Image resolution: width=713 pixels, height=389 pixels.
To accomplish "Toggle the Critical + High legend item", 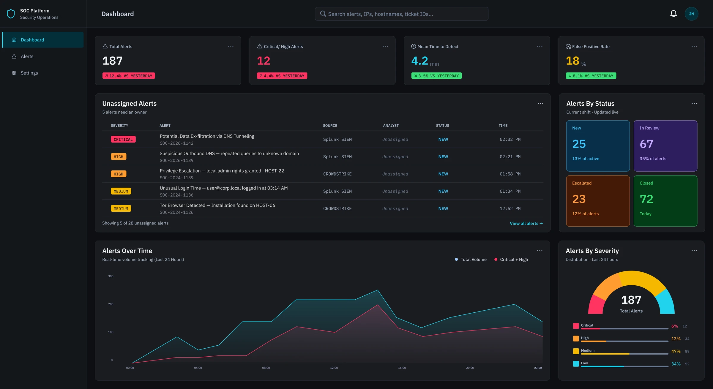I will [x=511, y=260].
